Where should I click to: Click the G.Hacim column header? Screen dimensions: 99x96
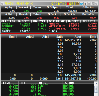(x=88, y=7)
